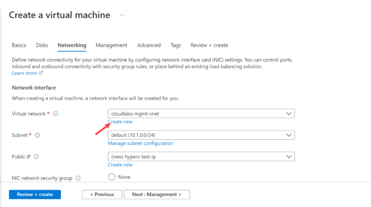Viewport: 371px width, 207px height.
Task: Click the Virtual network info icon
Action: (x=55, y=113)
